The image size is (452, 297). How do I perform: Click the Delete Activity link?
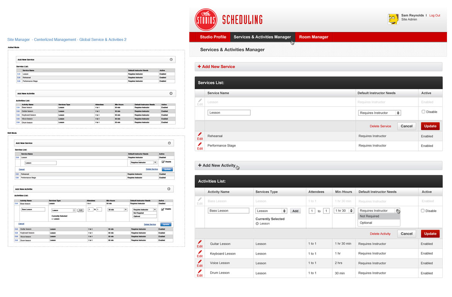pyautogui.click(x=380, y=234)
